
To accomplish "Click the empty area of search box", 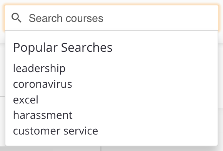I will (x=161, y=18).
